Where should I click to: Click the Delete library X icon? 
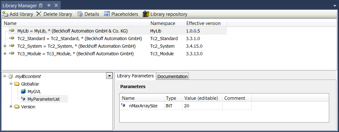point(39,14)
